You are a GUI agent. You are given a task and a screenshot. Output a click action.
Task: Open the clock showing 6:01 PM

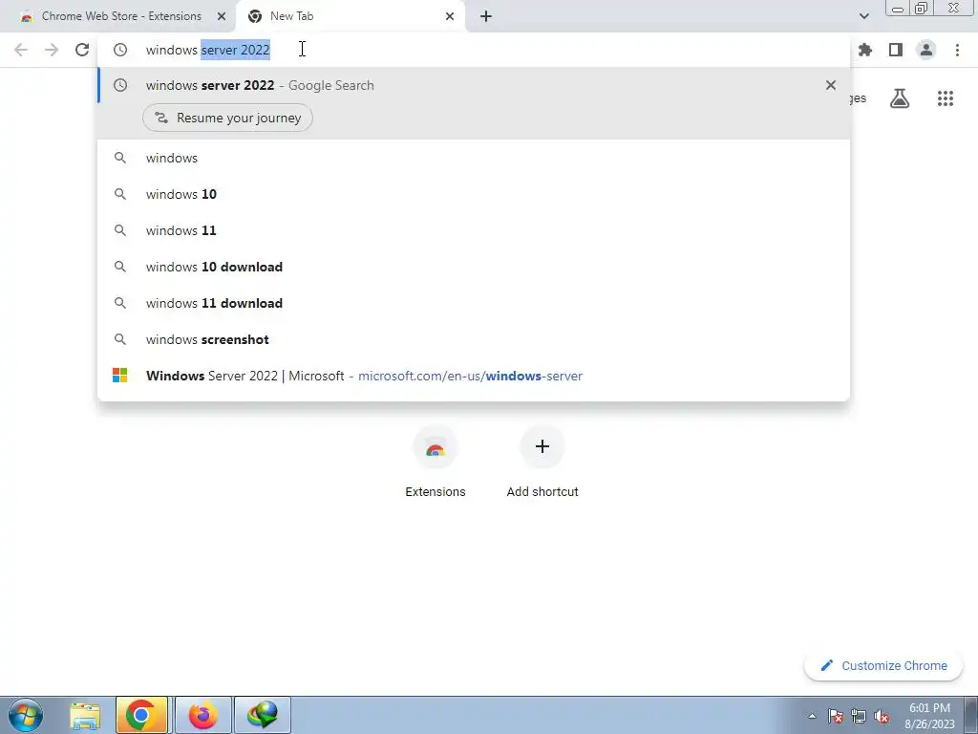click(929, 715)
